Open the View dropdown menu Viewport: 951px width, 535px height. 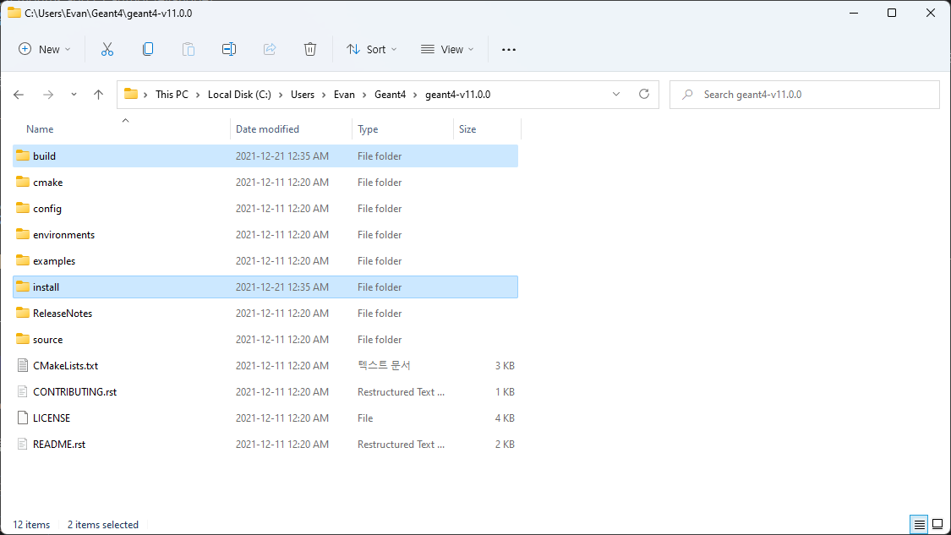(x=447, y=49)
